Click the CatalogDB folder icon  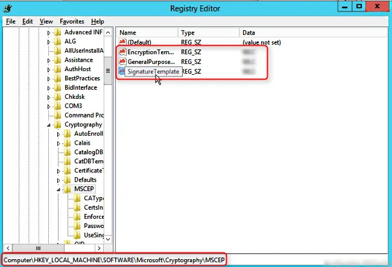click(x=68, y=152)
